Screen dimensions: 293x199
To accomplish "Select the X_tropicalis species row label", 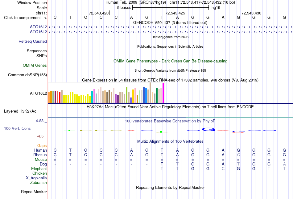I will 36,178.
